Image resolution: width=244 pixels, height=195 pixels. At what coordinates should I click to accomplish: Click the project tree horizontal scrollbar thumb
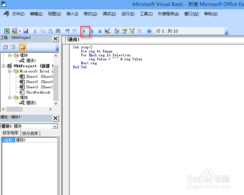click(14, 109)
